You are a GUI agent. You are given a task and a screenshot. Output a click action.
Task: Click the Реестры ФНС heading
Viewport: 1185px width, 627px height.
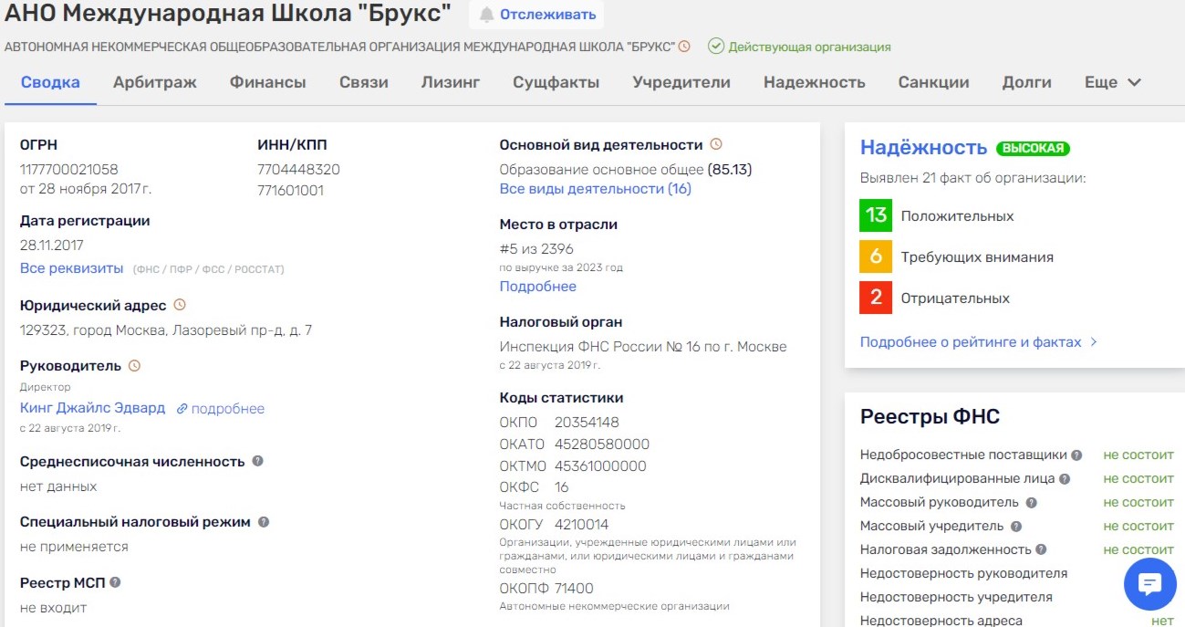tap(930, 417)
